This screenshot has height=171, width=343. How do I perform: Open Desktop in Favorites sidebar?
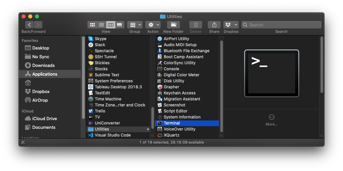pyautogui.click(x=50, y=48)
